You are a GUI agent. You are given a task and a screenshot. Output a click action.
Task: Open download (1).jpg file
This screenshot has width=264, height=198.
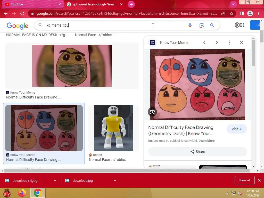25,180
